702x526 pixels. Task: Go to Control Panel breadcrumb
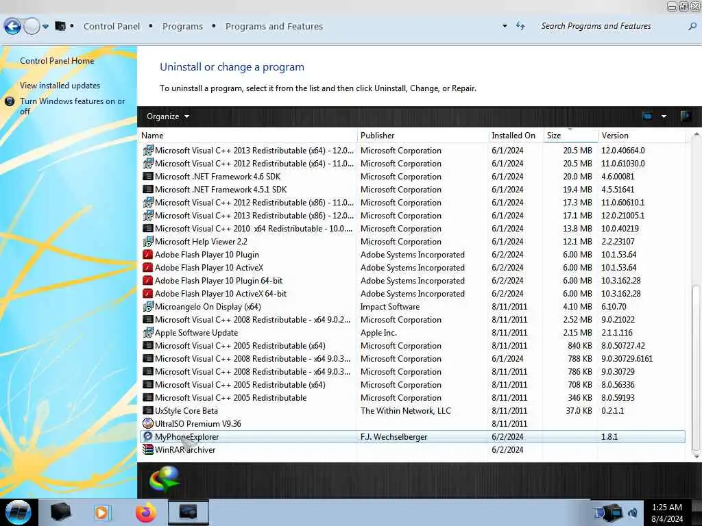[112, 27]
